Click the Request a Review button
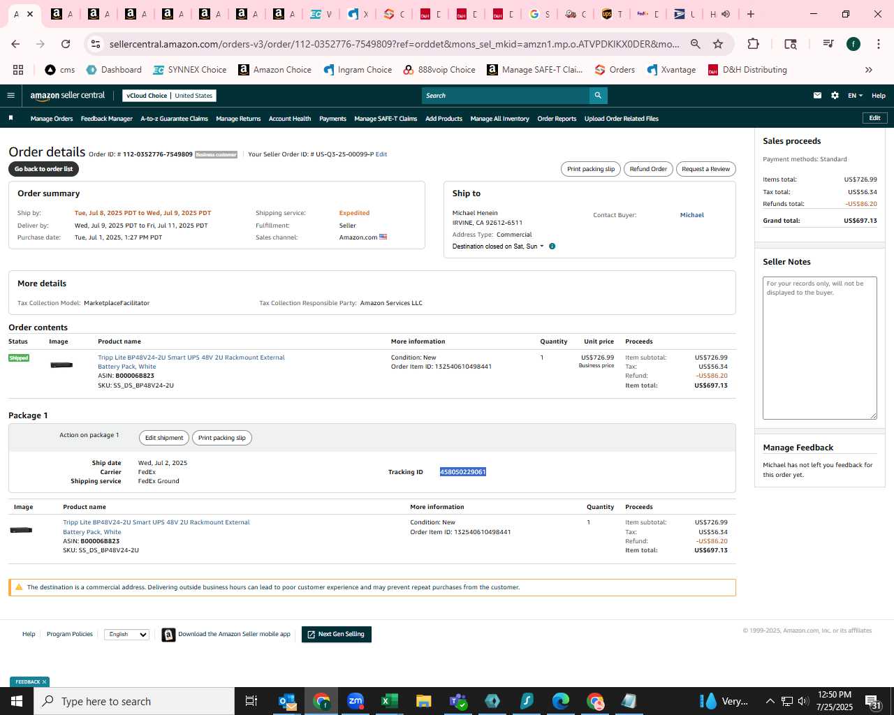 [705, 169]
